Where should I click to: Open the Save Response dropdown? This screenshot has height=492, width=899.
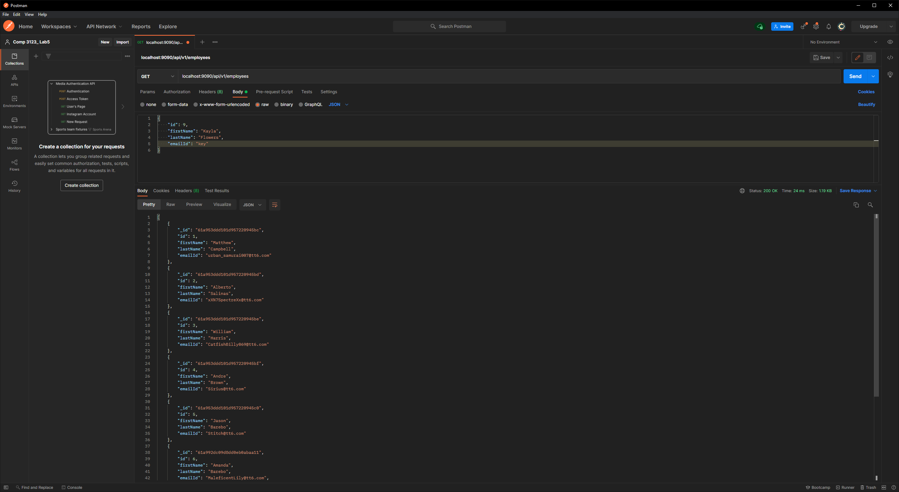[858, 190]
